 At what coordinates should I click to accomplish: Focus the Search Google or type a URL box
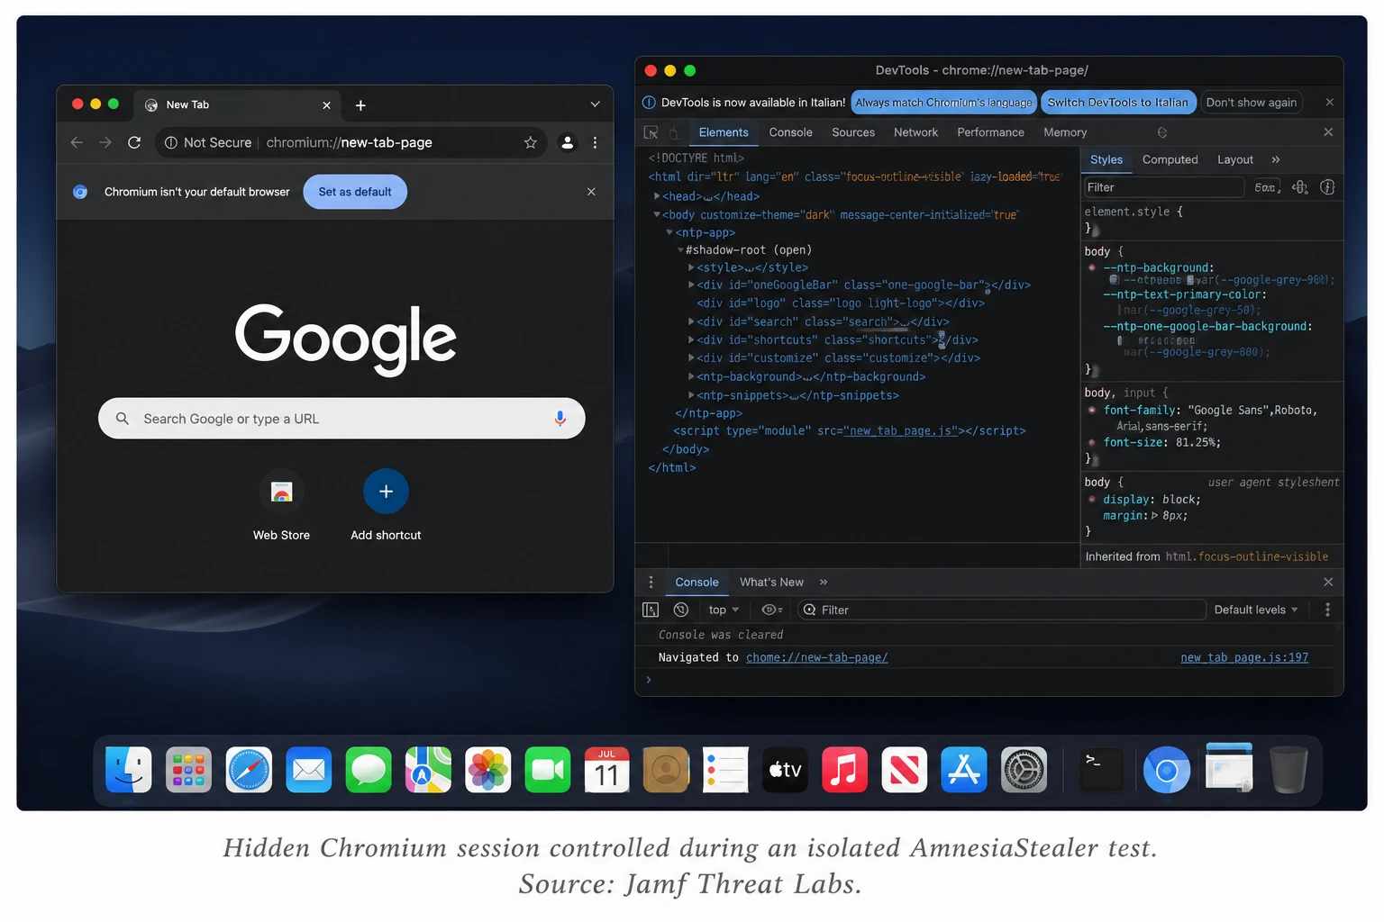(341, 419)
